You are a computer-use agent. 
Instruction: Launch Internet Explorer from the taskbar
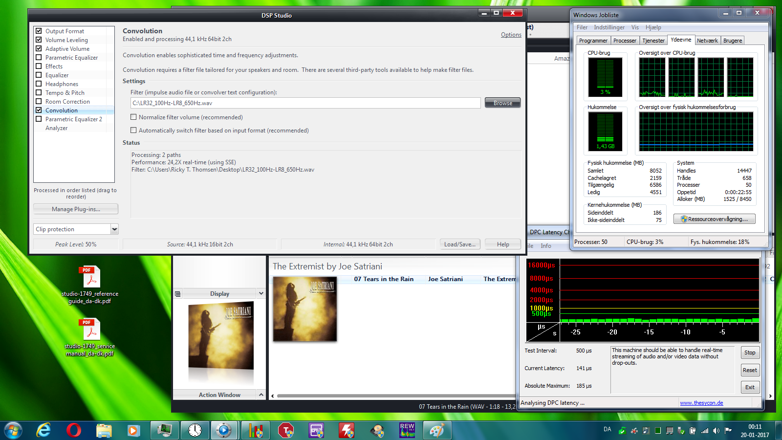[x=44, y=430]
